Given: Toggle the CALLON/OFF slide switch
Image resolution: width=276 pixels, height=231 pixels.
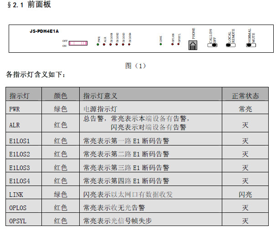Looking at the screenshot, I should click(x=212, y=45).
